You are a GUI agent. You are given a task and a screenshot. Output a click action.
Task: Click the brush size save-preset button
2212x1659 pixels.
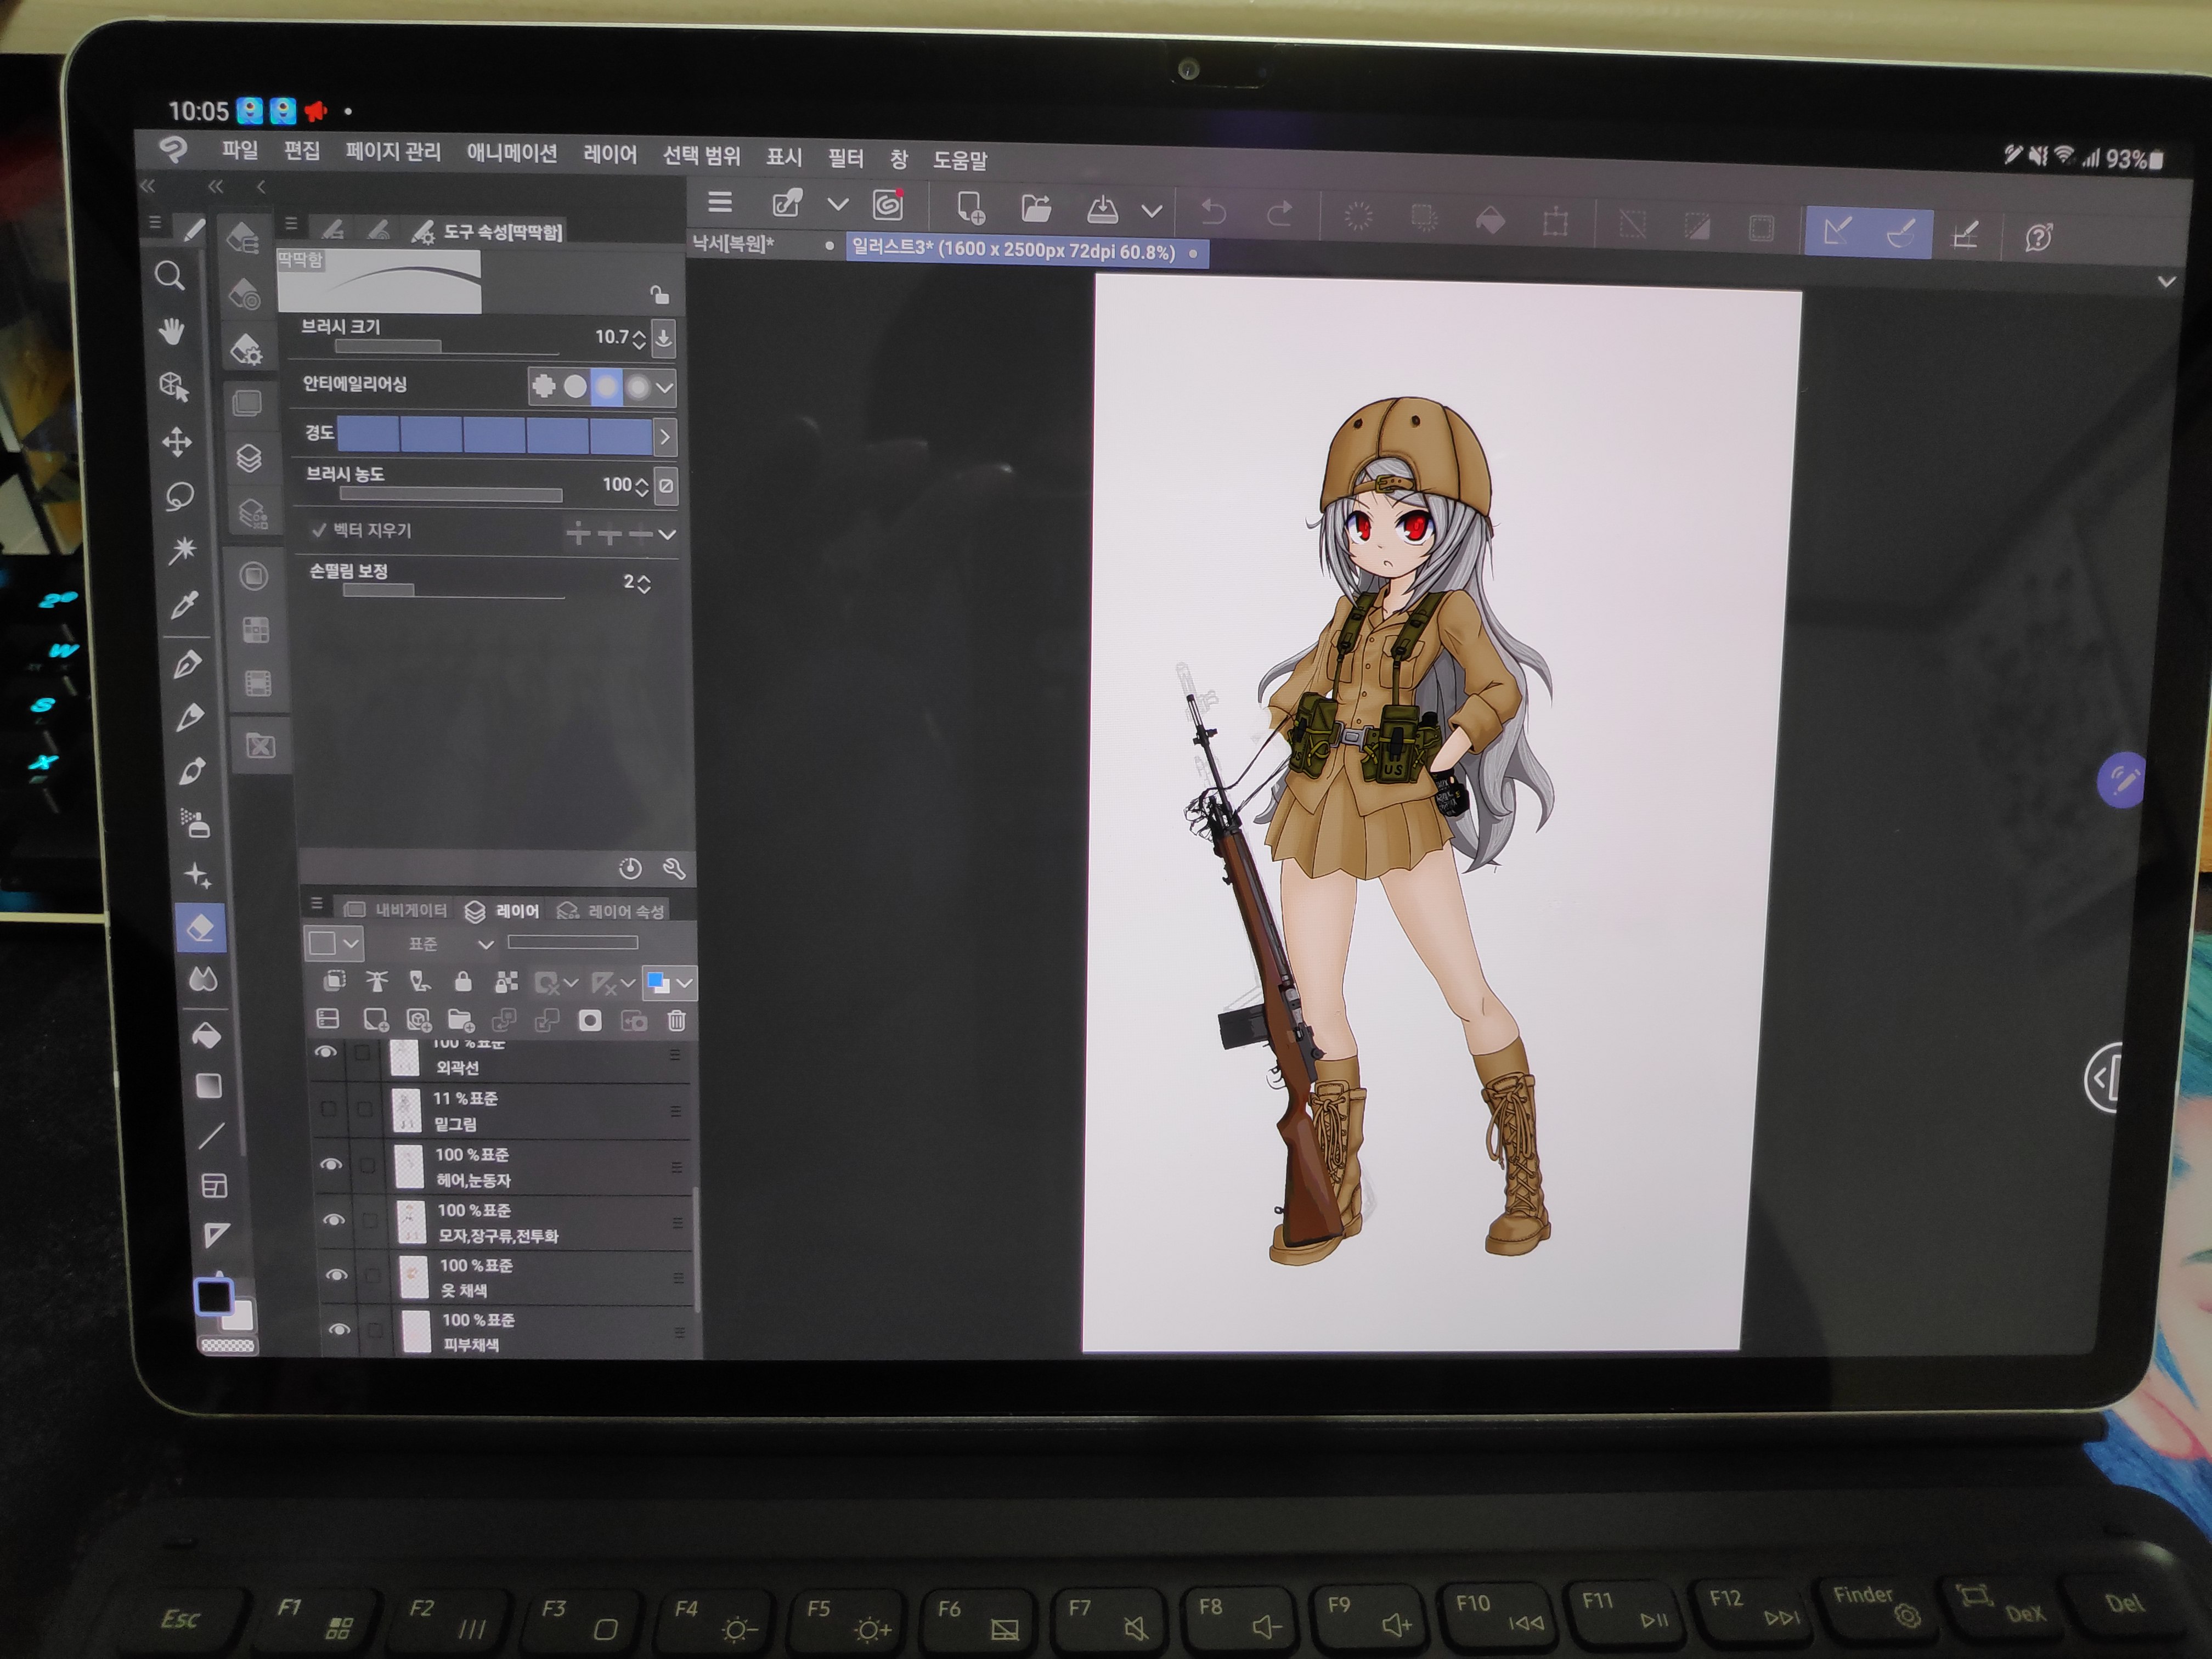(x=663, y=338)
